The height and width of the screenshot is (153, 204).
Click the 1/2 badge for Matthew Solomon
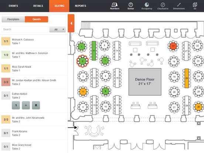(x=6, y=55)
